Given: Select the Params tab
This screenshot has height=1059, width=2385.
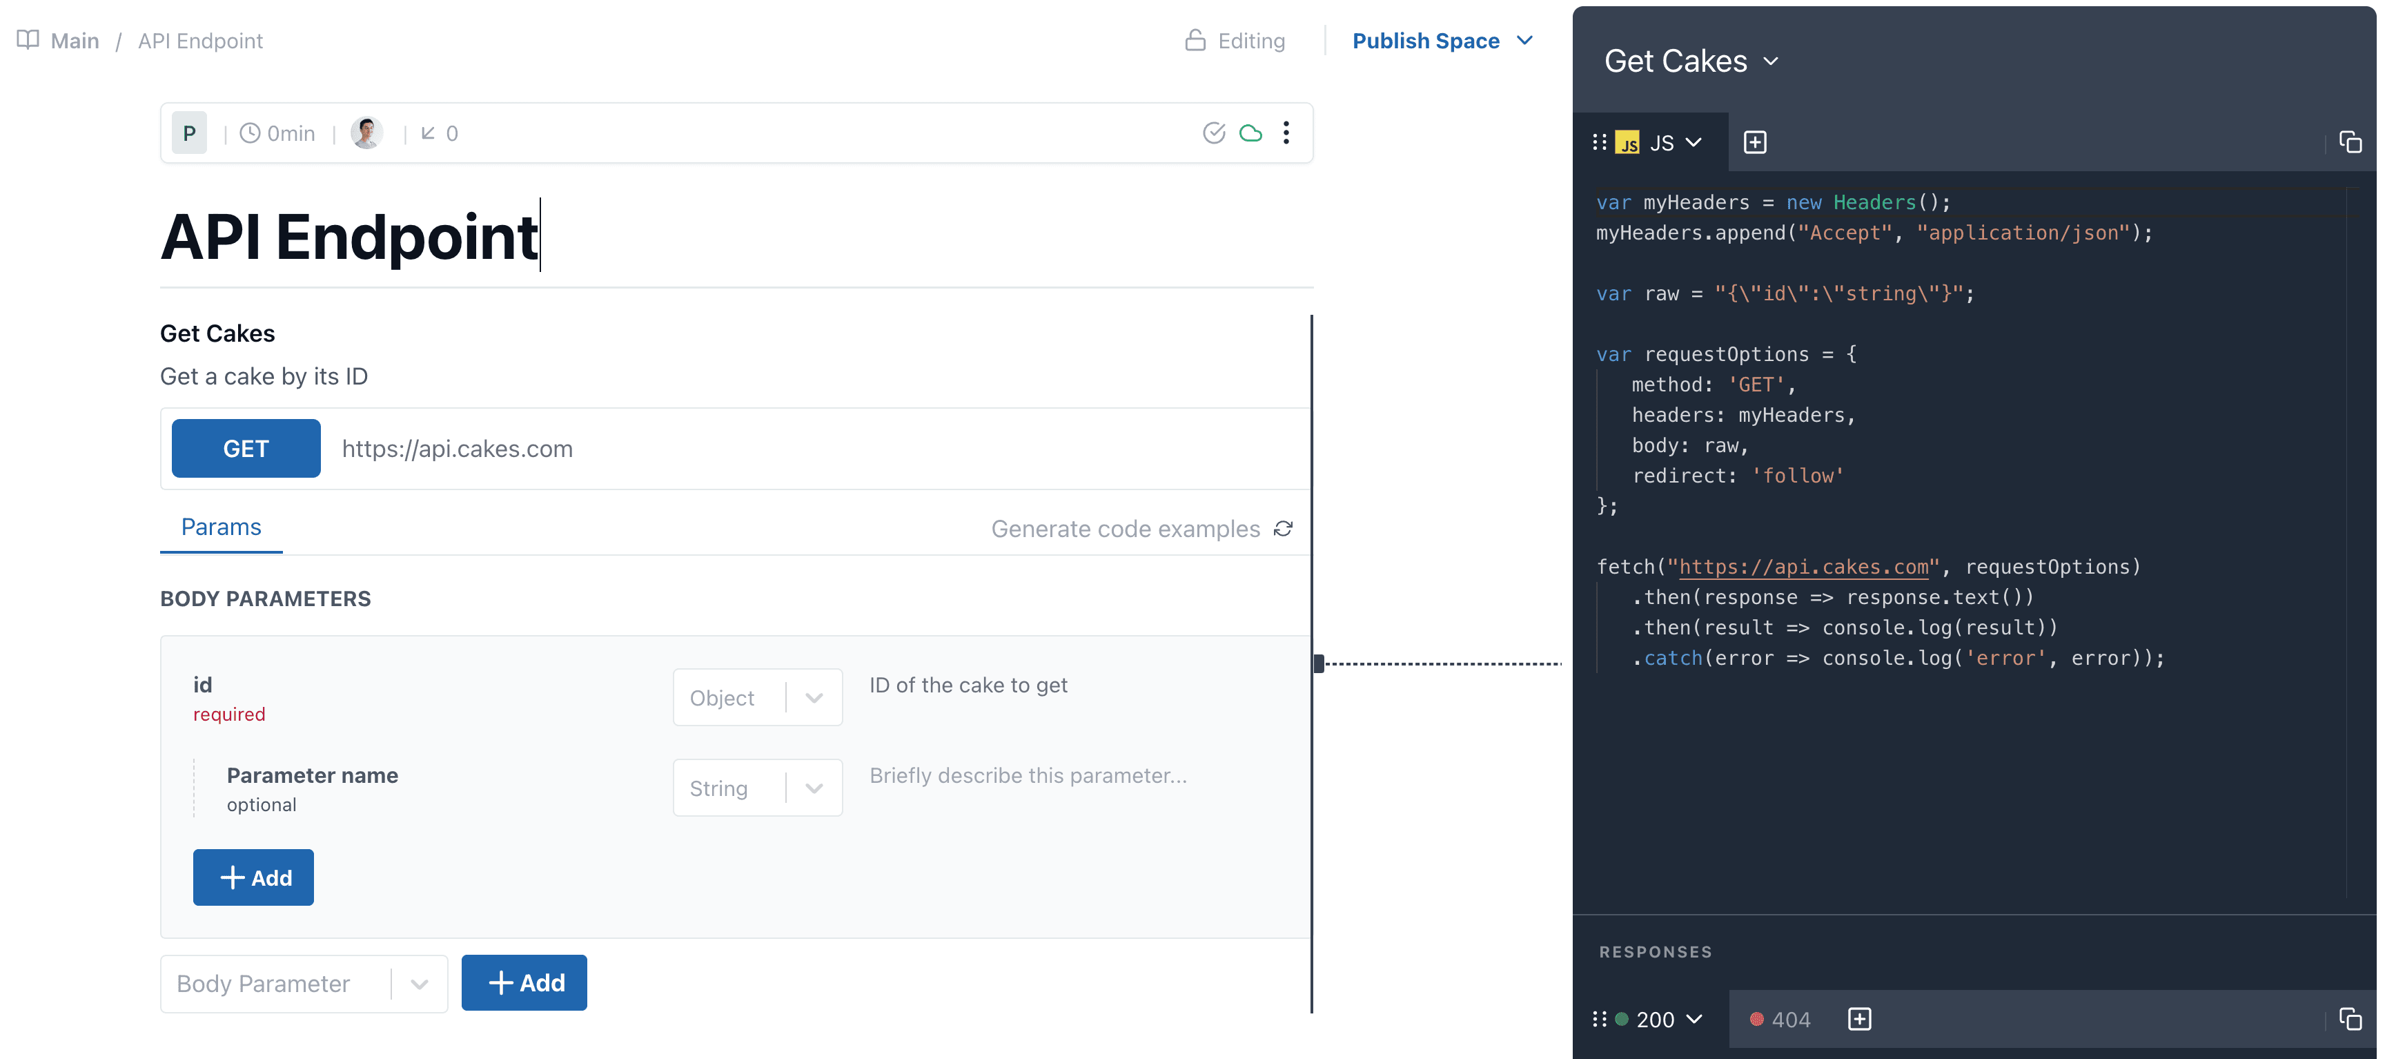Looking at the screenshot, I should coord(222,527).
